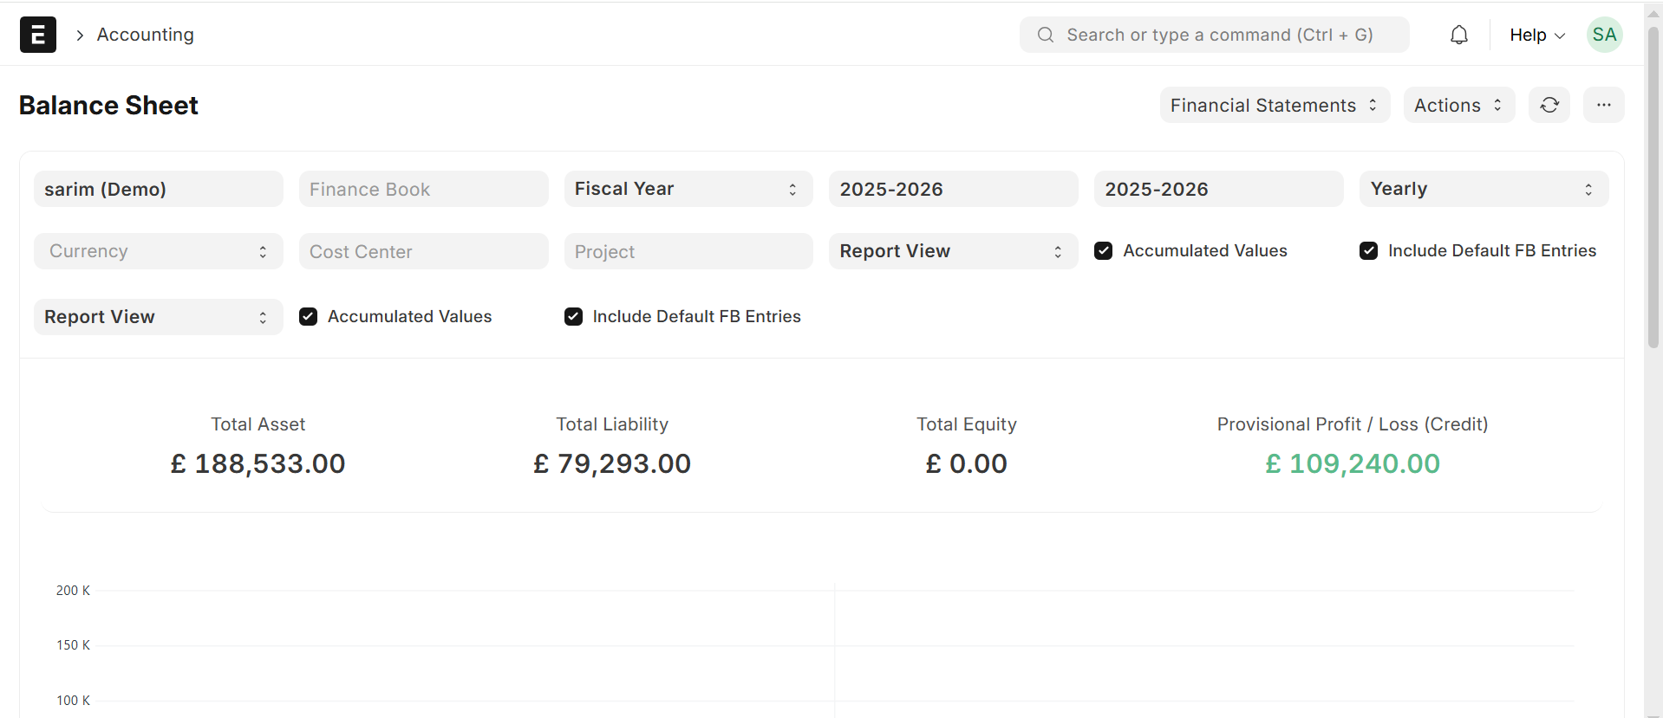This screenshot has height=718, width=1663.
Task: Toggle Accumulated Values checkbox in second row
Action: pos(1103,251)
